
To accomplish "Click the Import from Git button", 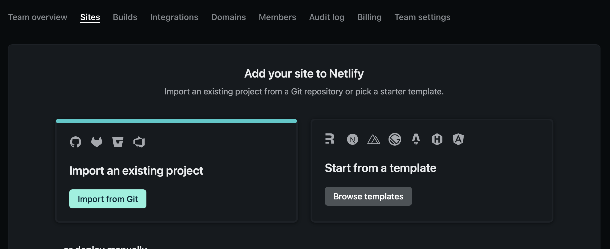I will click(x=108, y=199).
